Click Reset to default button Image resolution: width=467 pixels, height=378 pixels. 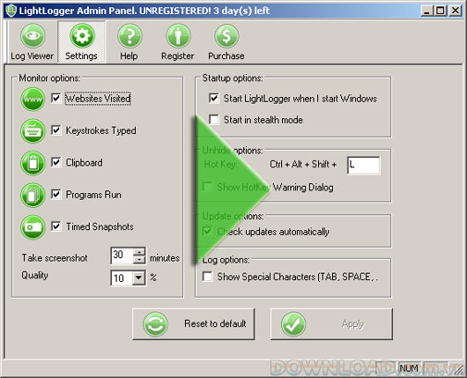pos(194,323)
